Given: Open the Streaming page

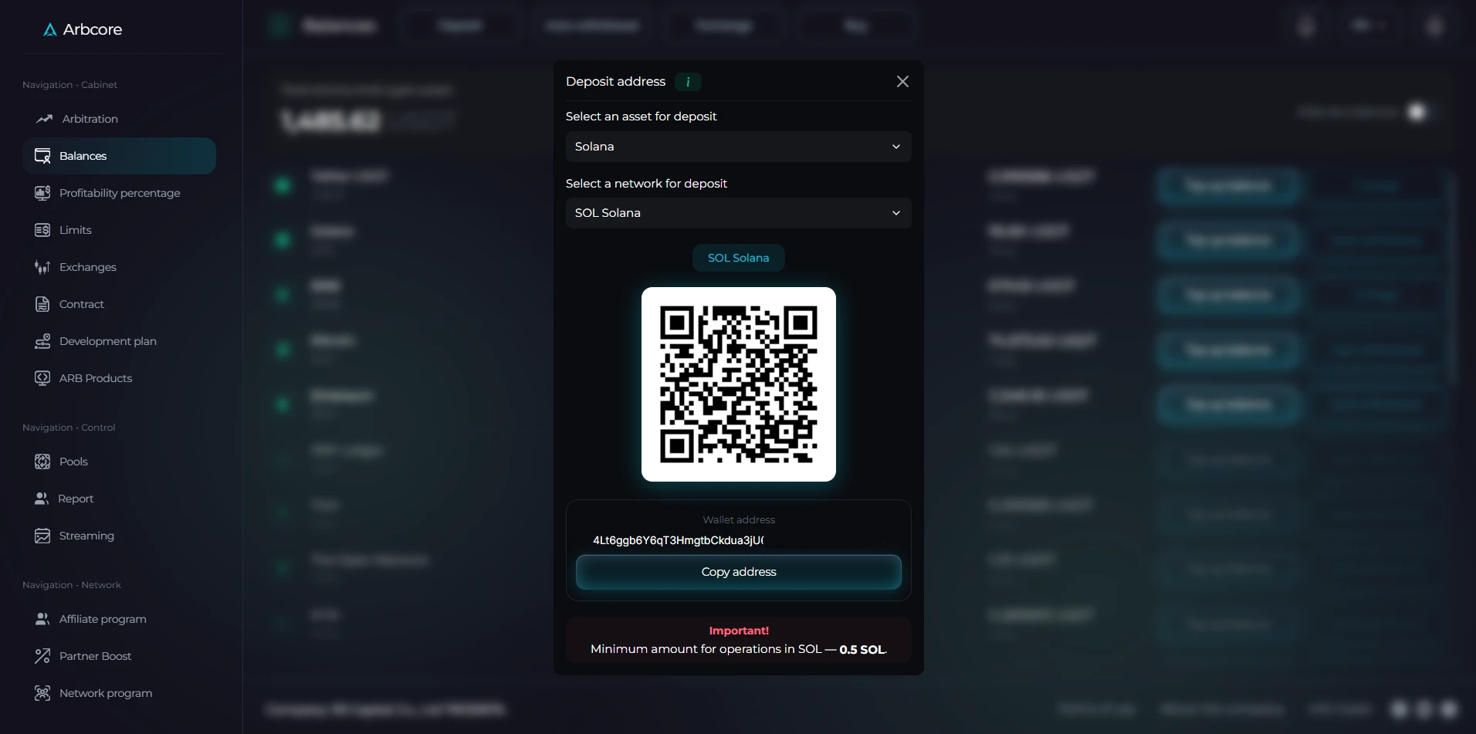Looking at the screenshot, I should click(x=86, y=536).
